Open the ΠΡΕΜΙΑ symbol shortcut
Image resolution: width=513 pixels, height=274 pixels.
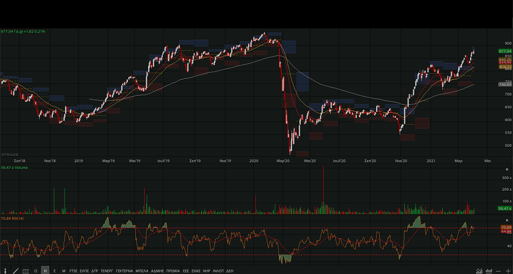[x=173, y=271]
